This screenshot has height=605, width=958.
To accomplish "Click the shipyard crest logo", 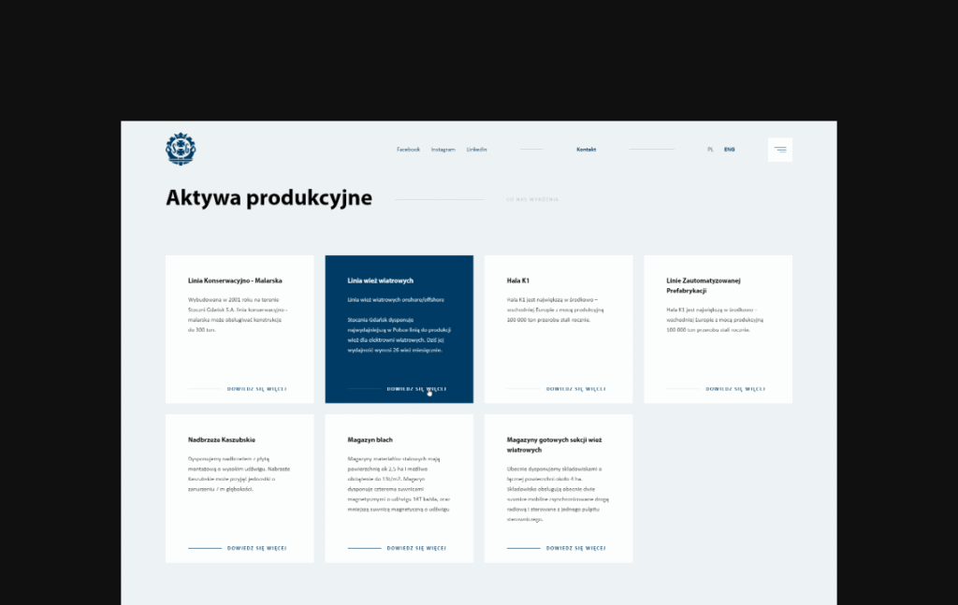I will 181,150.
